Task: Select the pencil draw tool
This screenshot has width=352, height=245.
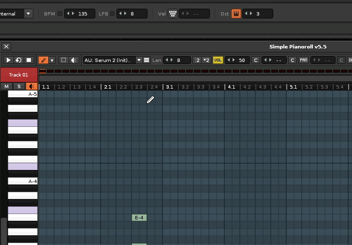Action: coord(43,60)
